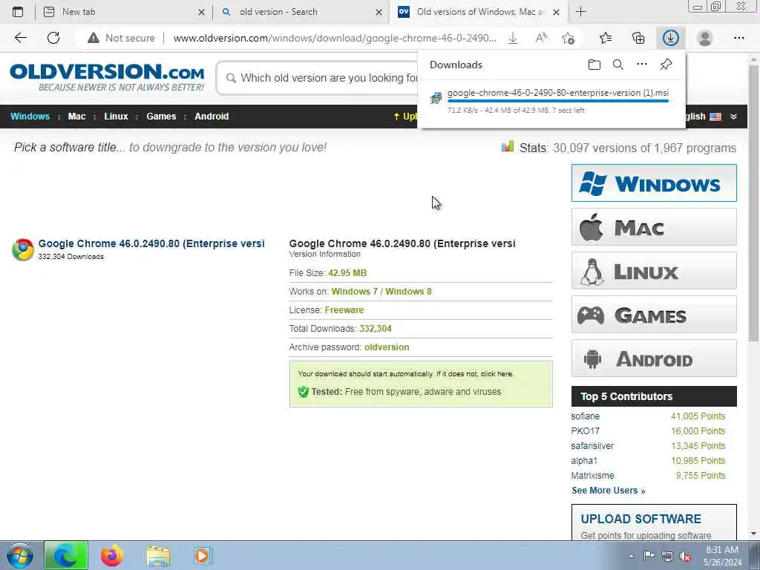The image size is (760, 570).
Task: Launch media player from the taskbar
Action: click(x=202, y=556)
